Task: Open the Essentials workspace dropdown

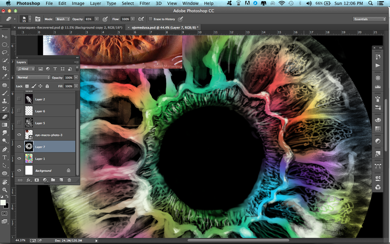Action: point(370,19)
